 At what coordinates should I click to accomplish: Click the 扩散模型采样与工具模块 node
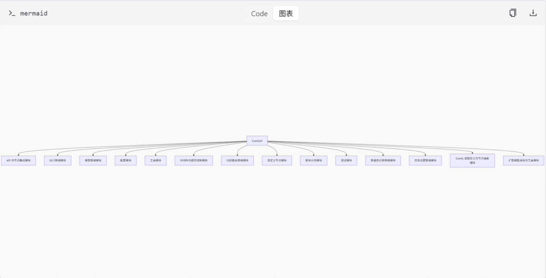523,161
